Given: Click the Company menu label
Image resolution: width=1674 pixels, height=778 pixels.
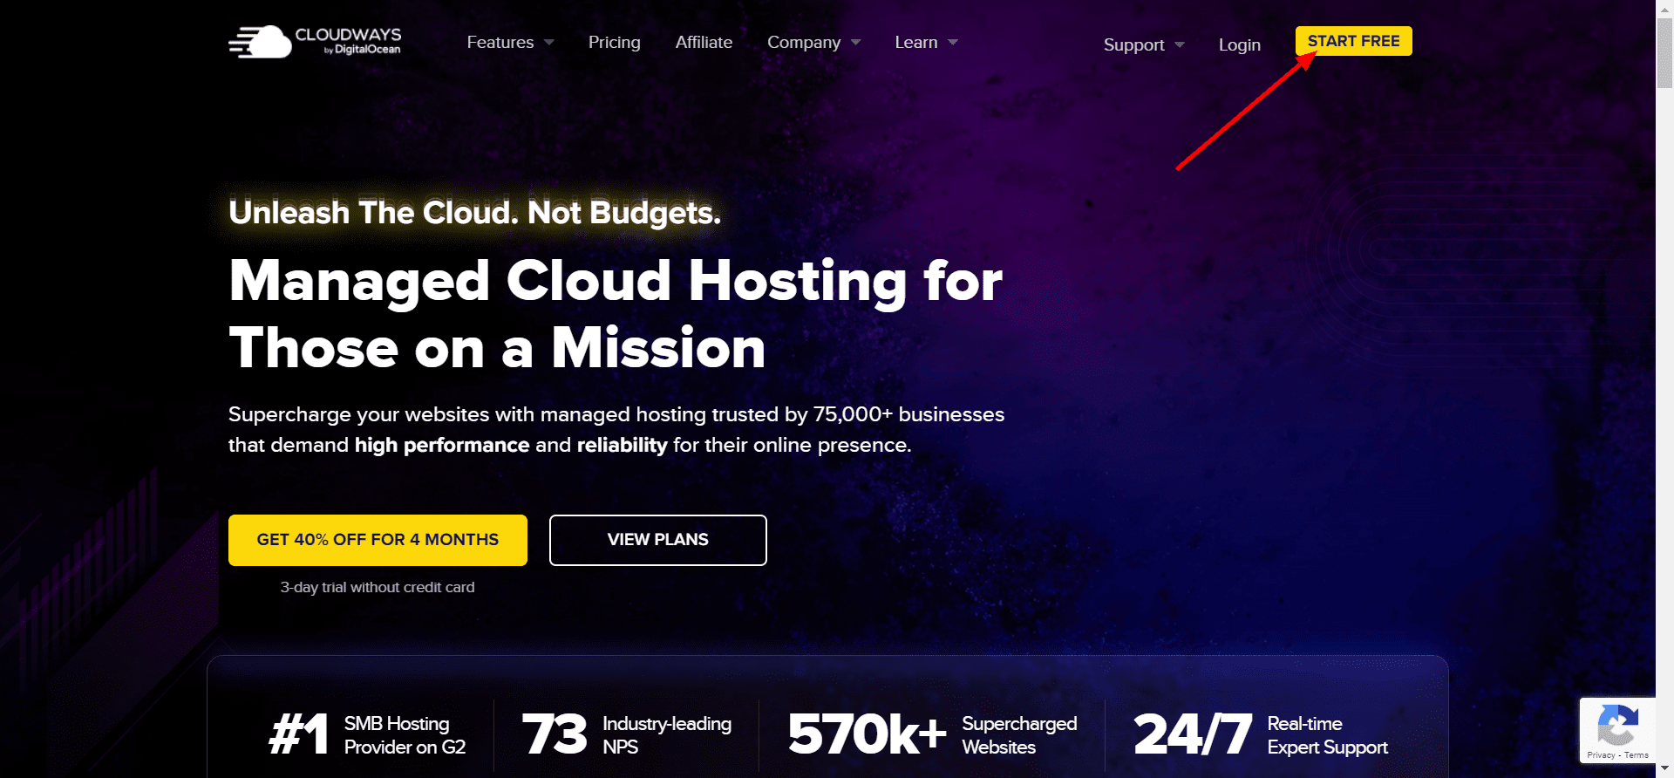Looking at the screenshot, I should 804,42.
